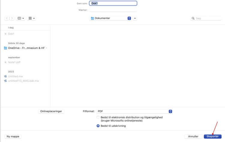Open the grid grouping options menu

[x=31, y=18]
